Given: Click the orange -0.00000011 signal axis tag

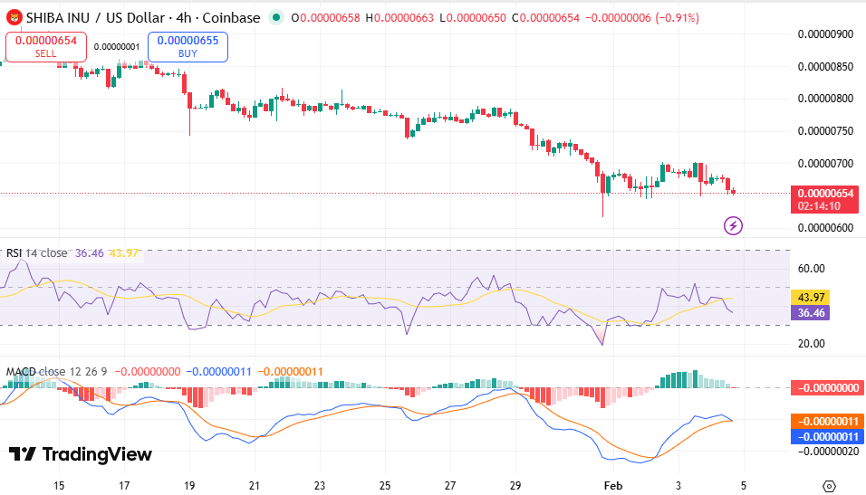Looking at the screenshot, I should click(x=827, y=422).
